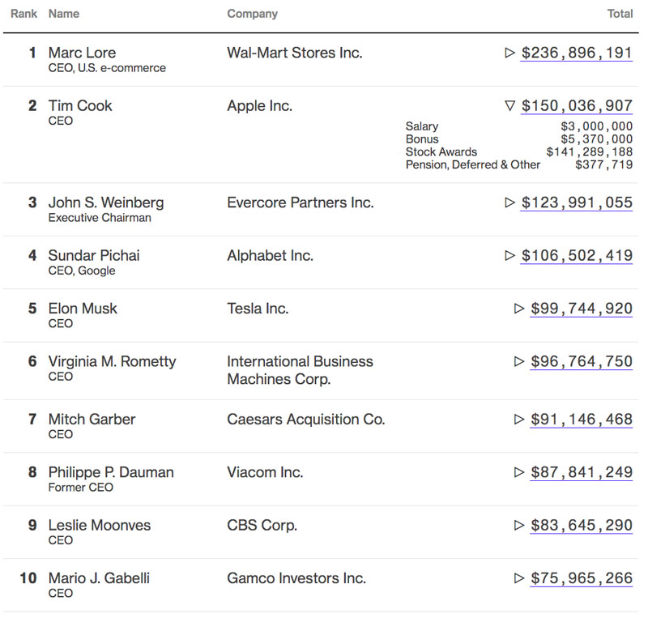This screenshot has height=618, width=648.
Task: Click Tim Cook's Salary value $3,000,000
Action: [x=597, y=126]
